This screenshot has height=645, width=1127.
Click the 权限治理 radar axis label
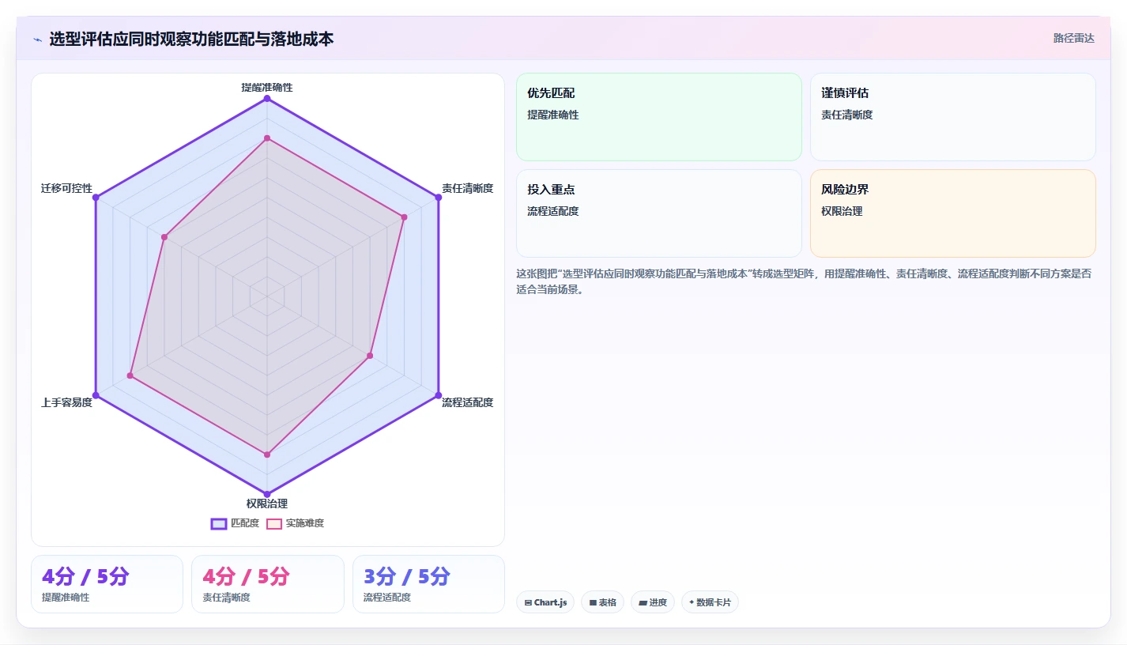pyautogui.click(x=267, y=504)
